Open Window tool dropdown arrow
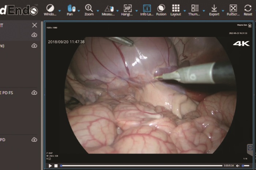Image resolution: width=256 pixels, height=170 pixels. pos(60,11)
